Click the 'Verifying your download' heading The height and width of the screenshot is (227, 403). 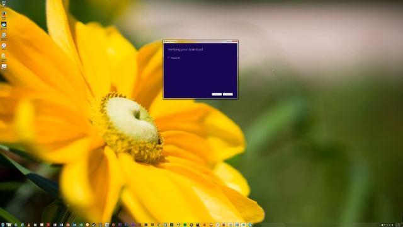click(185, 49)
